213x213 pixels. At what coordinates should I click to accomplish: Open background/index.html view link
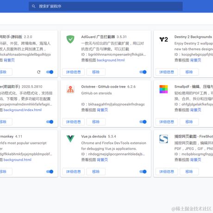(x=23, y=110)
